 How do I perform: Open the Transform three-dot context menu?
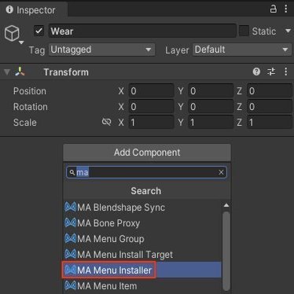(286, 72)
